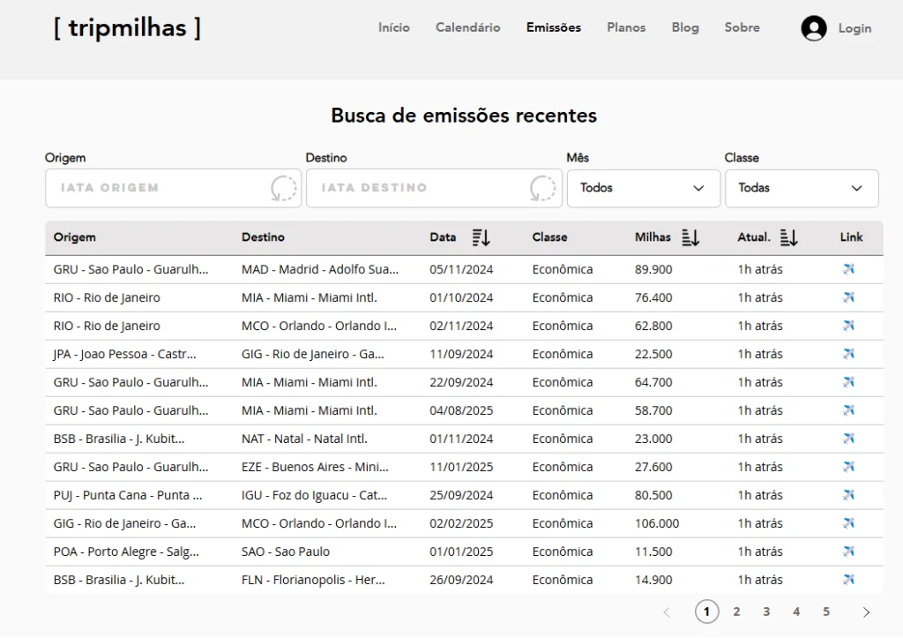Open Blog menu item
Image resolution: width=903 pixels, height=638 pixels.
coord(684,27)
